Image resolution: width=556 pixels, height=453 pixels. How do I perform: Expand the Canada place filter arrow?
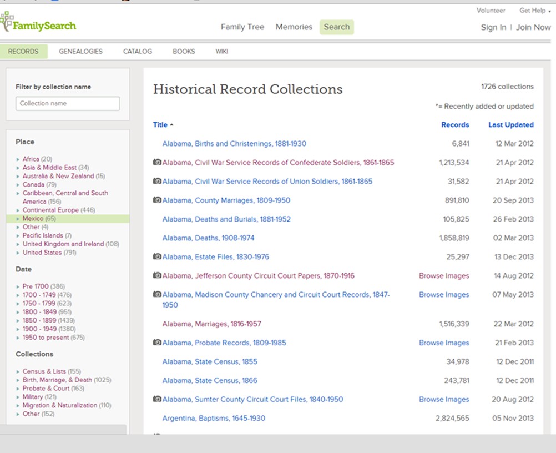(18, 185)
